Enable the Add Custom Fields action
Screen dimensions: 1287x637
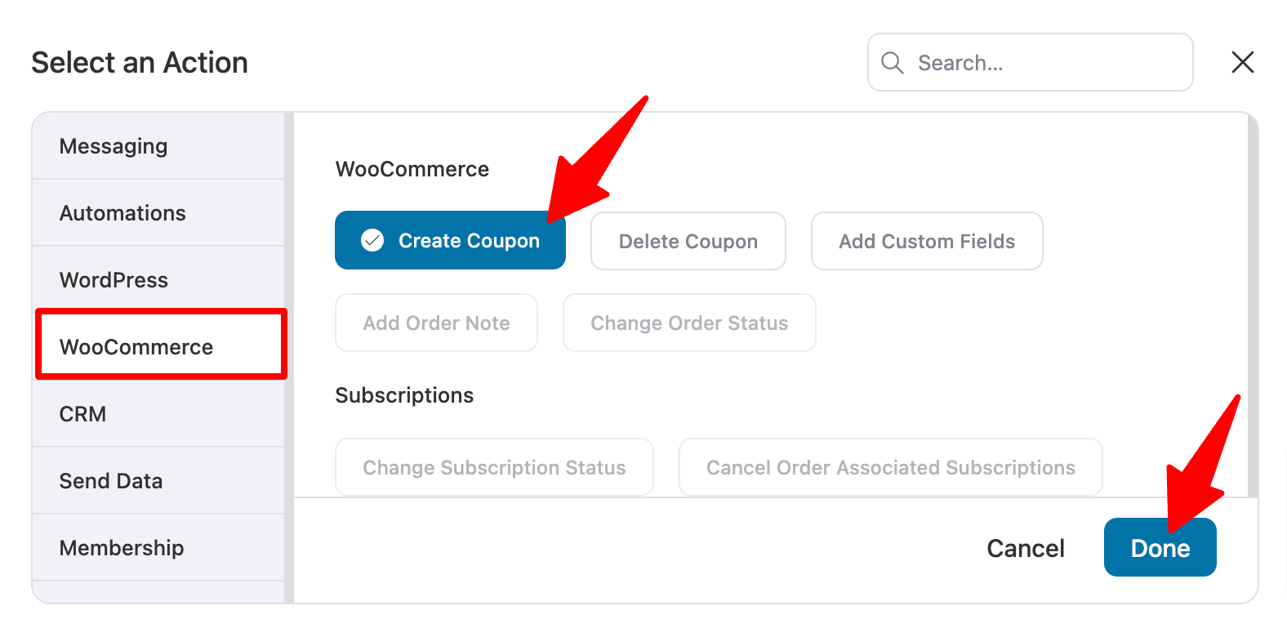click(x=926, y=241)
